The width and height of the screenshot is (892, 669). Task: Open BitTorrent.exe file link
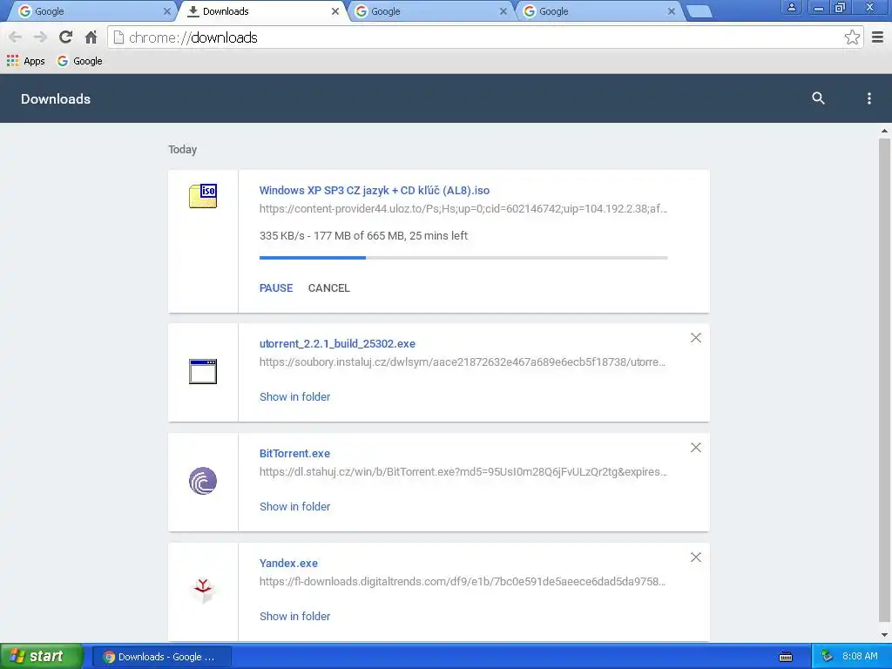(x=294, y=453)
